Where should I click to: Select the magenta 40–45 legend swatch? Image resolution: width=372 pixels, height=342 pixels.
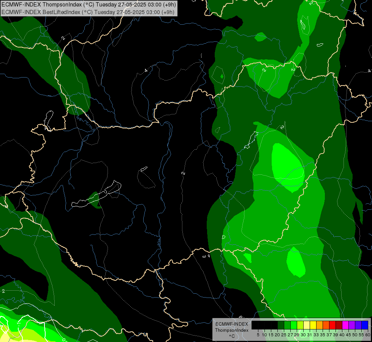click(x=345, y=325)
